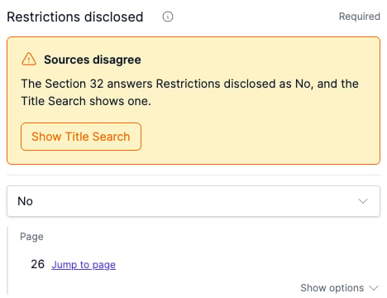The width and height of the screenshot is (387, 298).
Task: Click the Required label
Action: point(360,17)
